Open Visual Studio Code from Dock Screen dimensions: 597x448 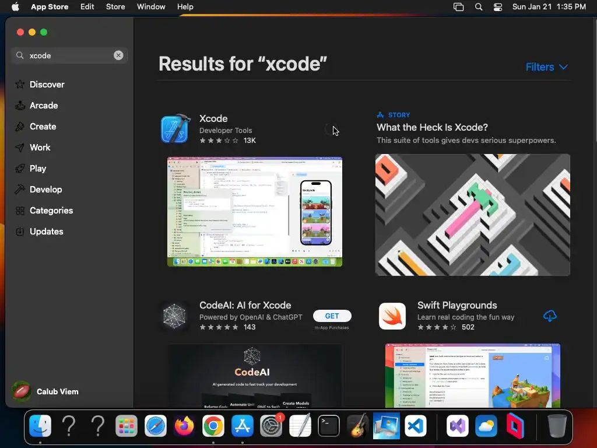click(x=415, y=425)
